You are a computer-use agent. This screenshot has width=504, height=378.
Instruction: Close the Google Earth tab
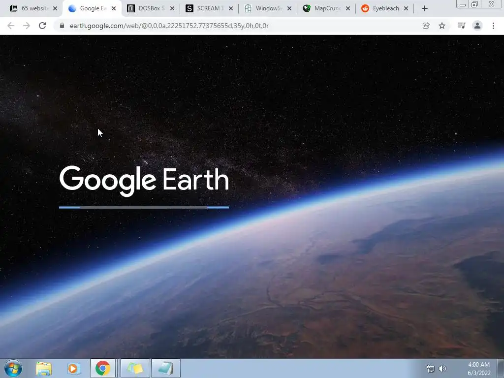[114, 8]
